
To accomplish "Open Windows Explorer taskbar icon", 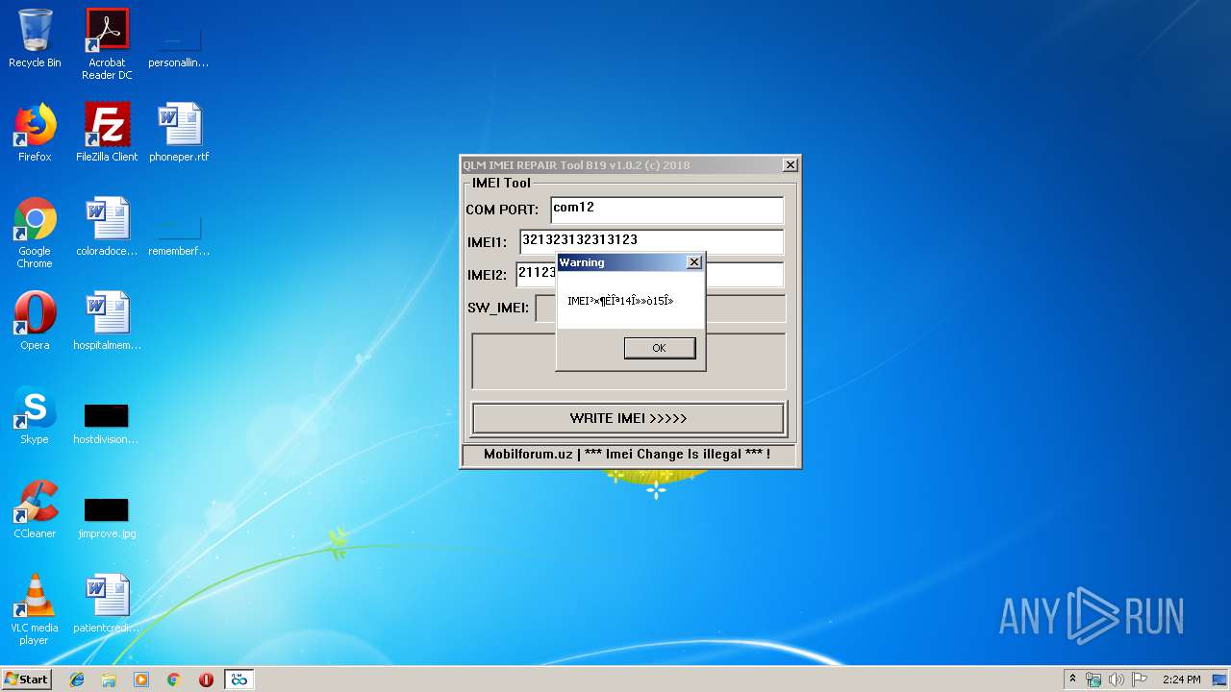I will tap(109, 680).
